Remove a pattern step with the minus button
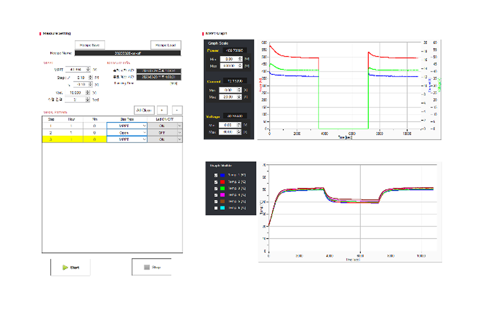 [177, 110]
